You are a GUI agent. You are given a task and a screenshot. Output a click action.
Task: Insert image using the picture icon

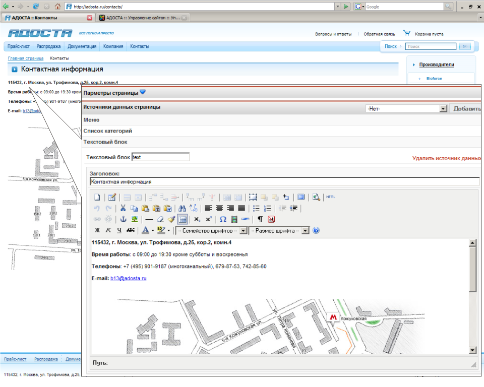134,219
